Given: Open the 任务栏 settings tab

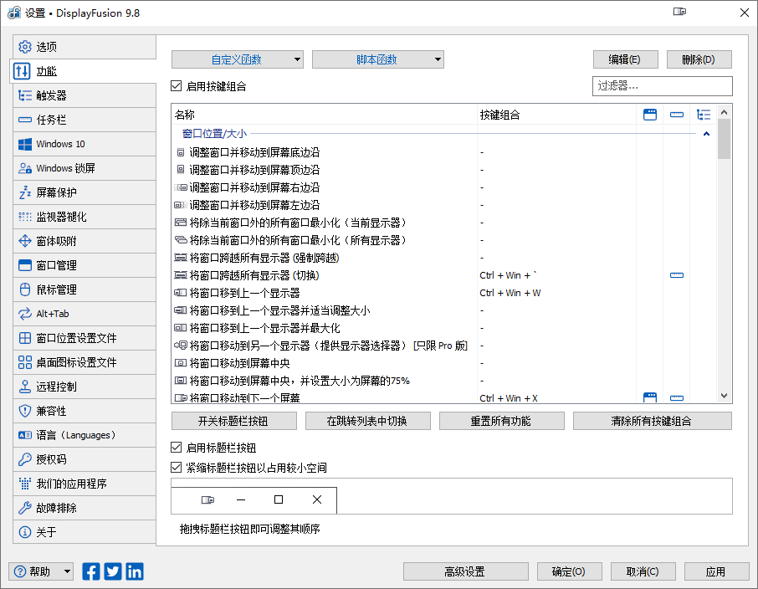Looking at the screenshot, I should tap(85, 120).
